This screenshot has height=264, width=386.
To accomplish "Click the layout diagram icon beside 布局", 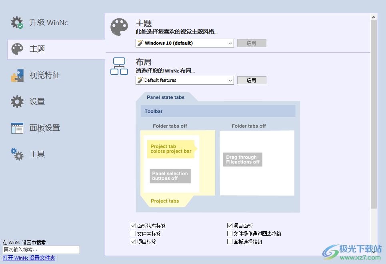I will pos(119,66).
